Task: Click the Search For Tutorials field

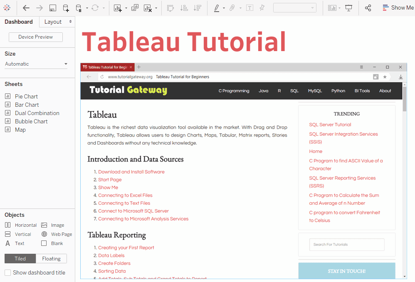Action: (347, 245)
